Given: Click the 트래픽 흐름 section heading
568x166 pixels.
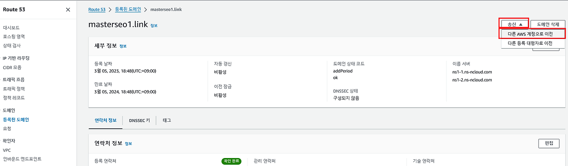Looking at the screenshot, I should click(14, 80).
